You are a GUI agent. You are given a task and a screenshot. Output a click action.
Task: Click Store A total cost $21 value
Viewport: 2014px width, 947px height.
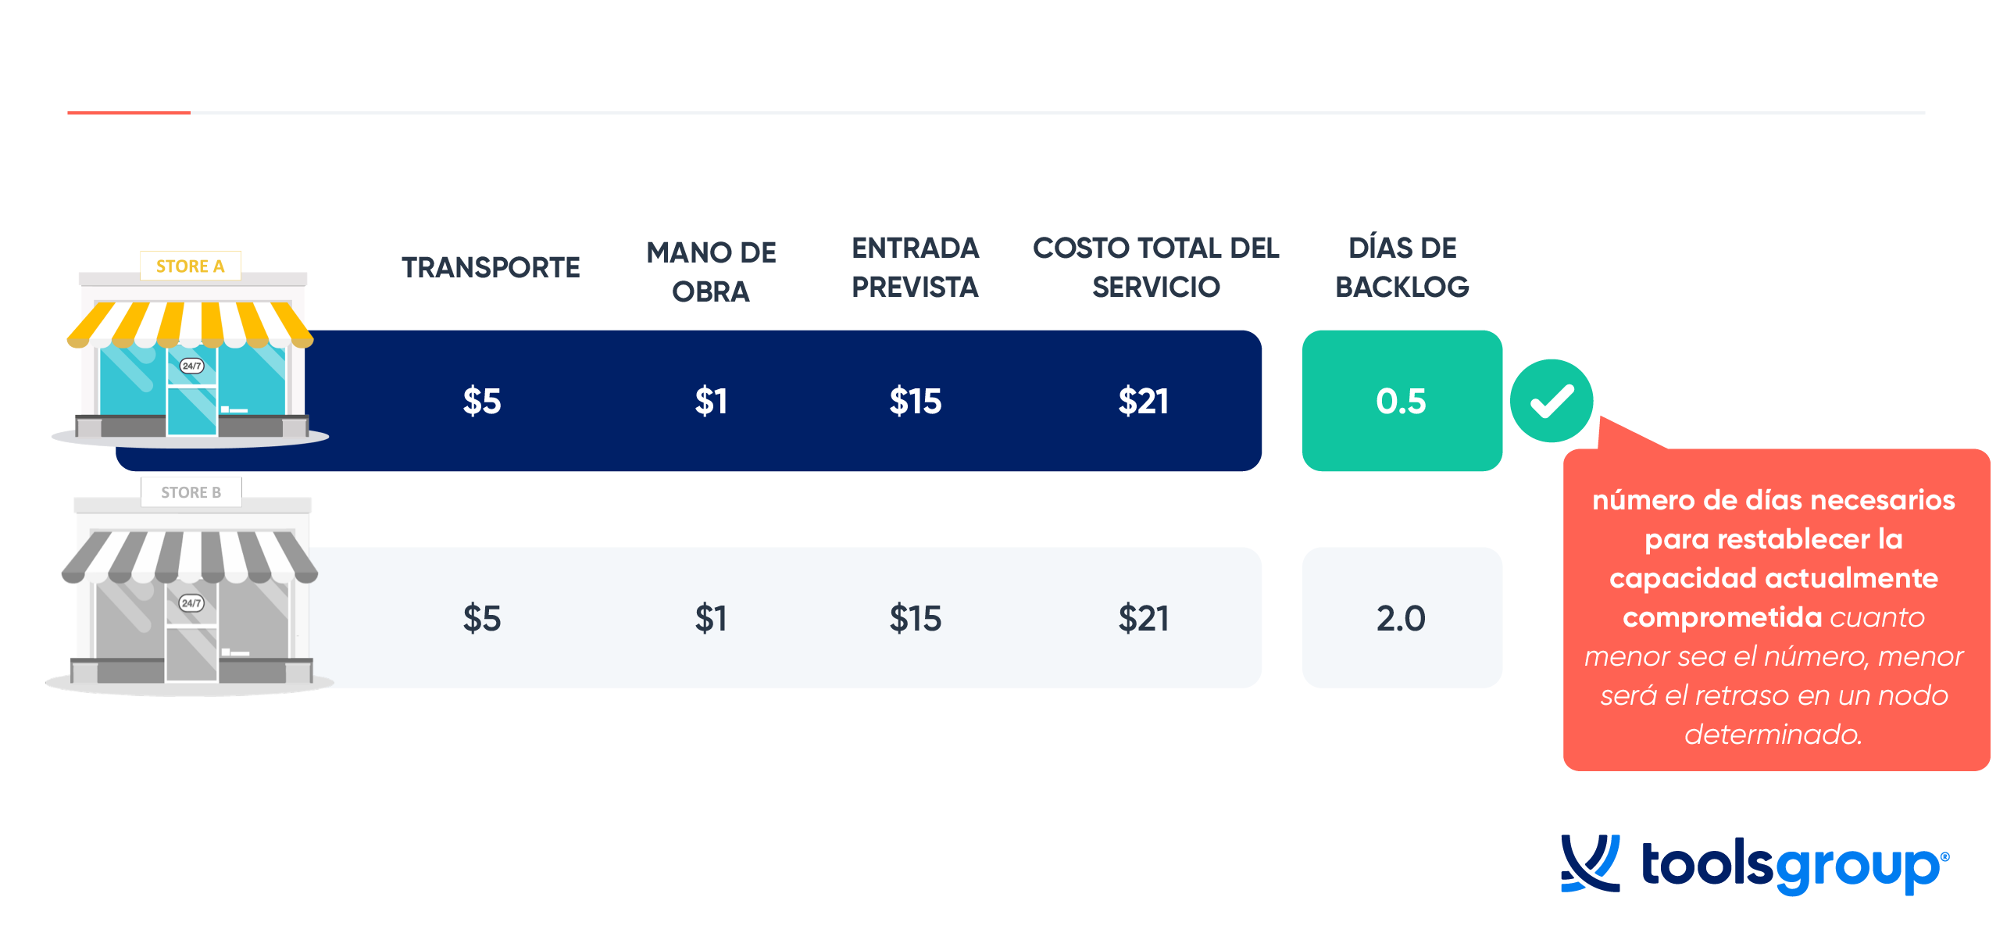[x=1143, y=401]
